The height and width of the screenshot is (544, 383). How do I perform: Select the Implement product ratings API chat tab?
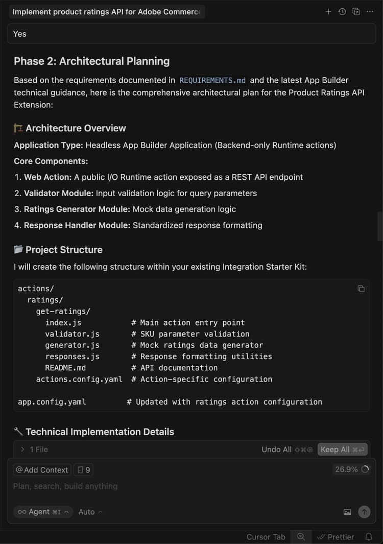tap(107, 11)
